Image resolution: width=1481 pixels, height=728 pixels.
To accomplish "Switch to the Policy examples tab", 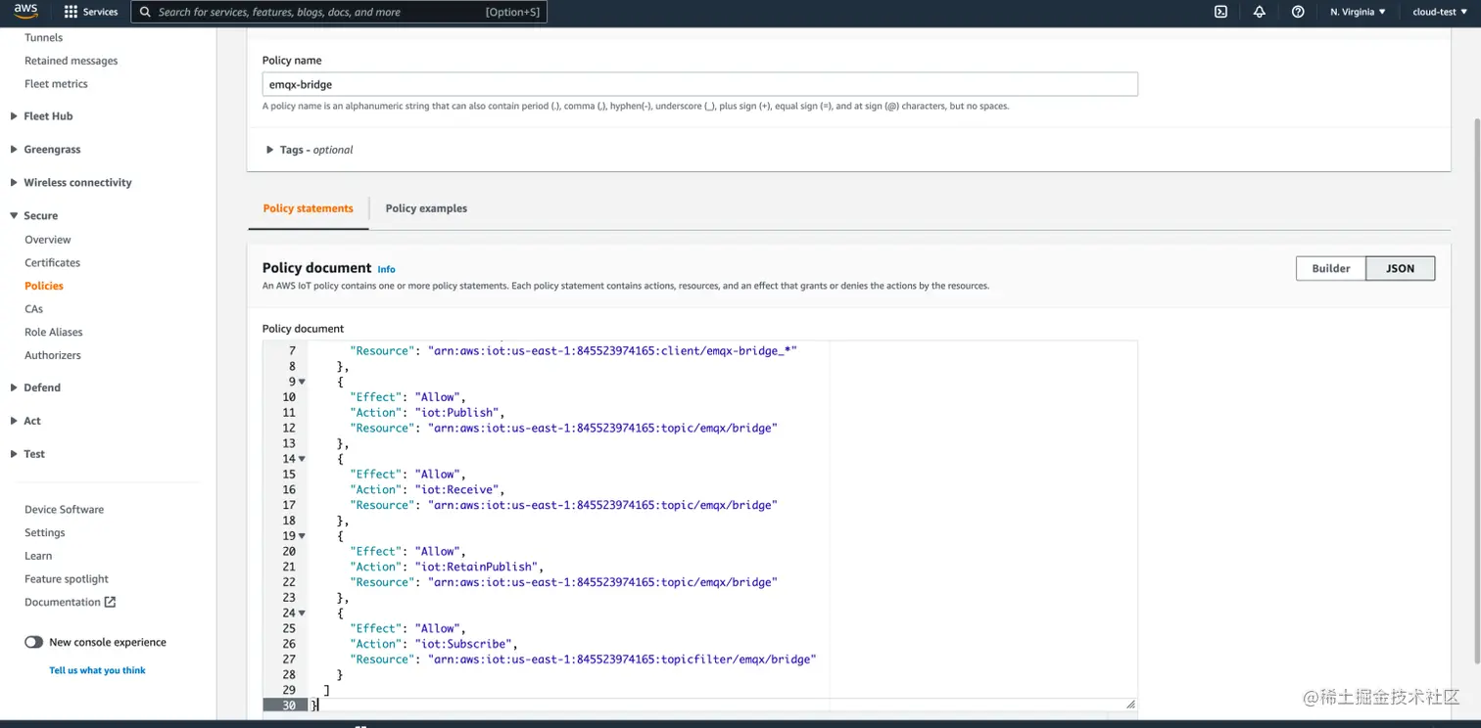I will point(426,208).
